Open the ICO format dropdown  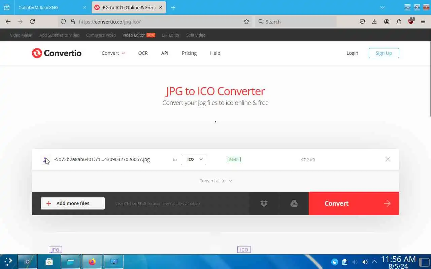[193, 159]
